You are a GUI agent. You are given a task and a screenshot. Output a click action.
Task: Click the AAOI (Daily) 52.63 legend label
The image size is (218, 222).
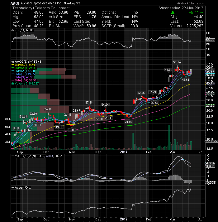tap(28, 62)
